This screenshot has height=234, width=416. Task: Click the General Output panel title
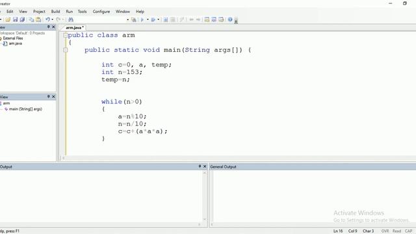[223, 166]
